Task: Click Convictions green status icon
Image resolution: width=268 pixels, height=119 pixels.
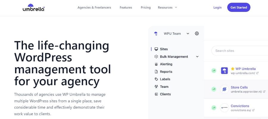Action: click(214, 108)
